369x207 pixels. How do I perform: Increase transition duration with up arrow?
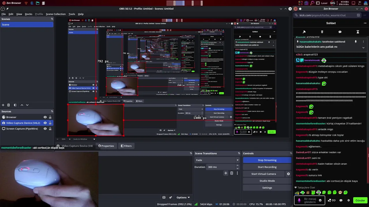[x=238, y=166]
